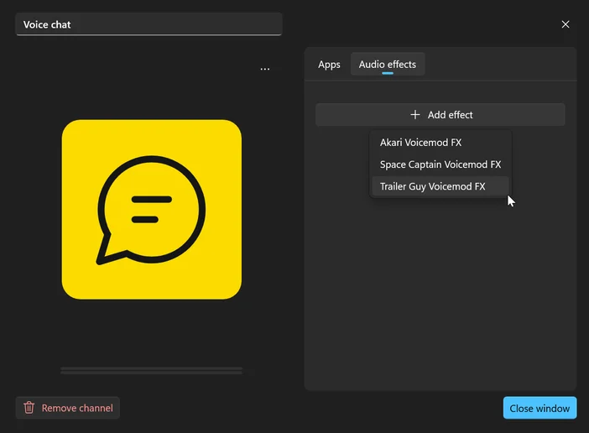Edit the Voice chat channel name field
589x433 pixels.
tap(149, 24)
